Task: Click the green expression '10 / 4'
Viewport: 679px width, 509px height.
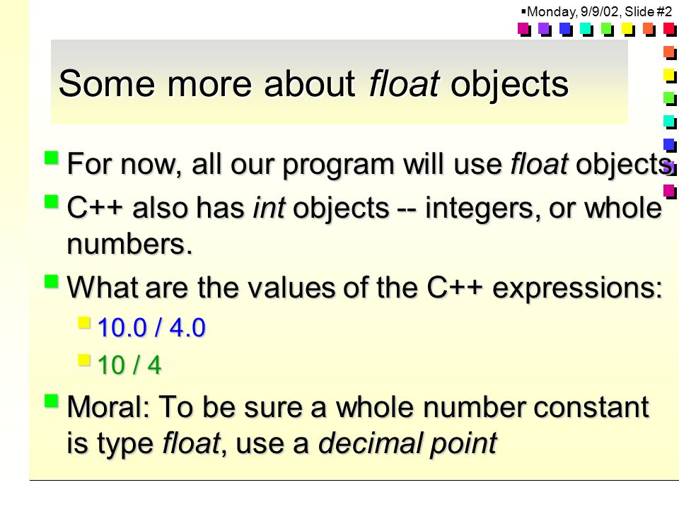Action: (x=129, y=365)
